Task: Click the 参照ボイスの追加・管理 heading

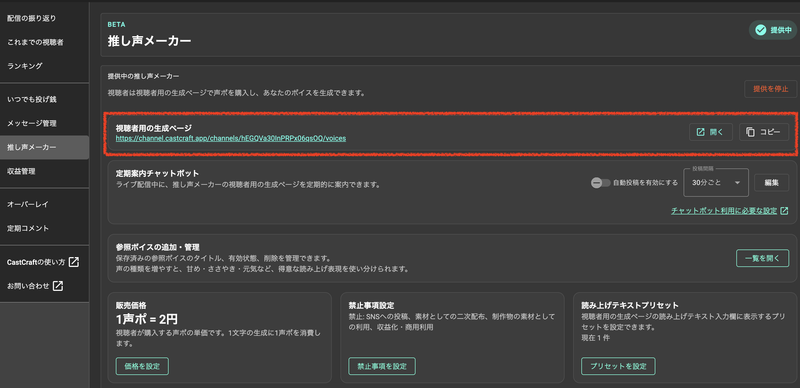Action: tap(158, 247)
